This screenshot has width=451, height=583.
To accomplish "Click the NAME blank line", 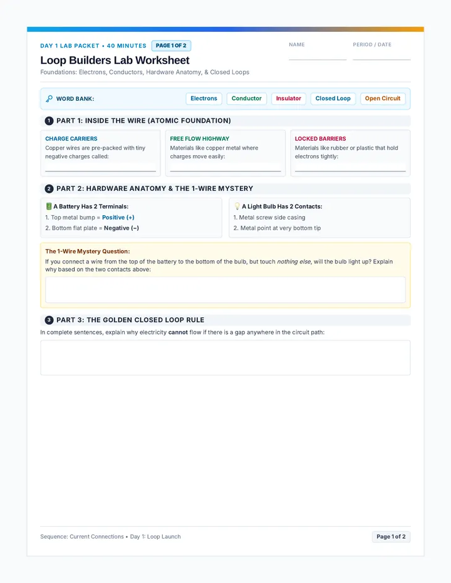I will [318, 59].
